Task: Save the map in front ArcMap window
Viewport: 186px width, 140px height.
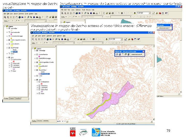Action: [81, 39]
